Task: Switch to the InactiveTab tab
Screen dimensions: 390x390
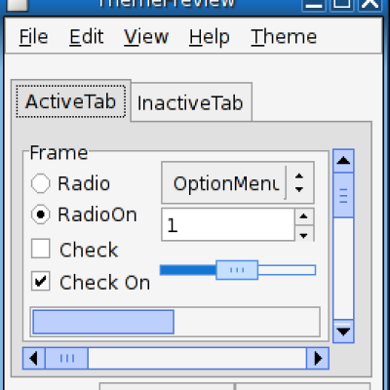Action: pos(191,103)
